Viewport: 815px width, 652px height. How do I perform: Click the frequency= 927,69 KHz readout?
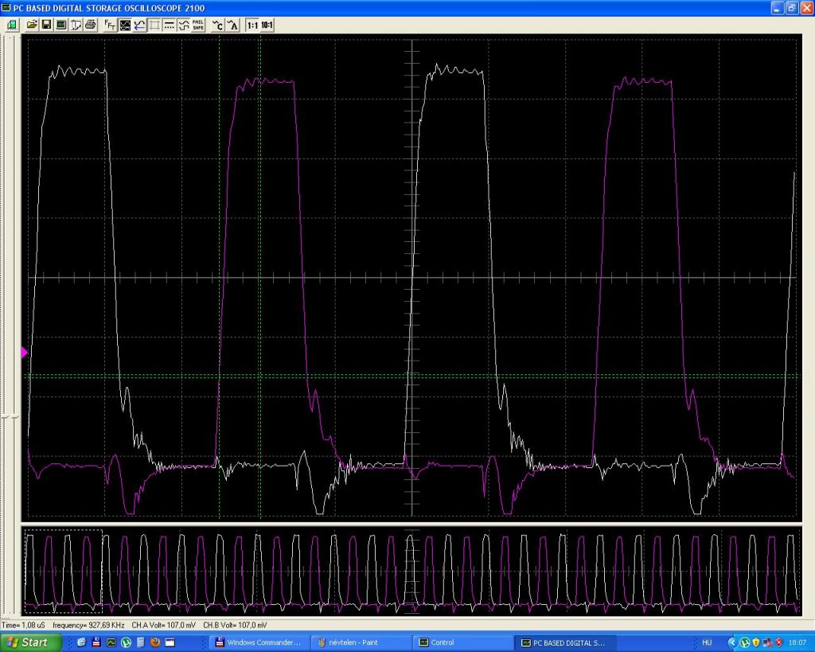pyautogui.click(x=88, y=625)
